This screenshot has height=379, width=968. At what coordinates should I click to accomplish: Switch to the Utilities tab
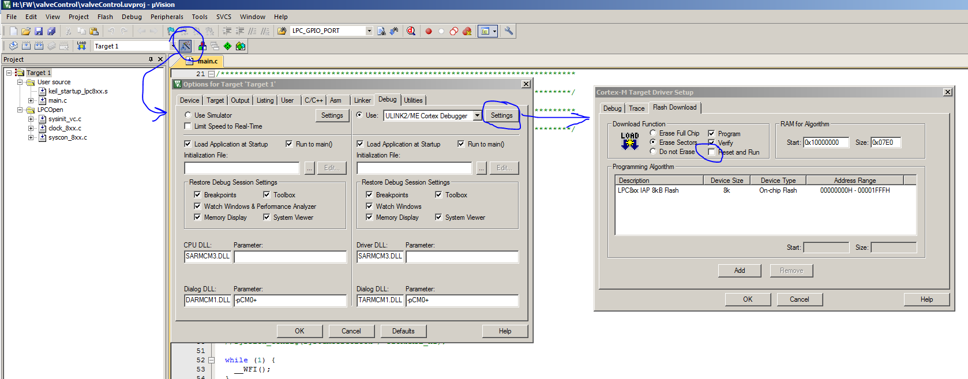point(413,100)
